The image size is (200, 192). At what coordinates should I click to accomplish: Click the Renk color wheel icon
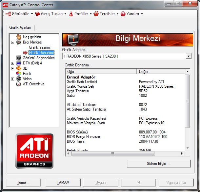(19, 74)
